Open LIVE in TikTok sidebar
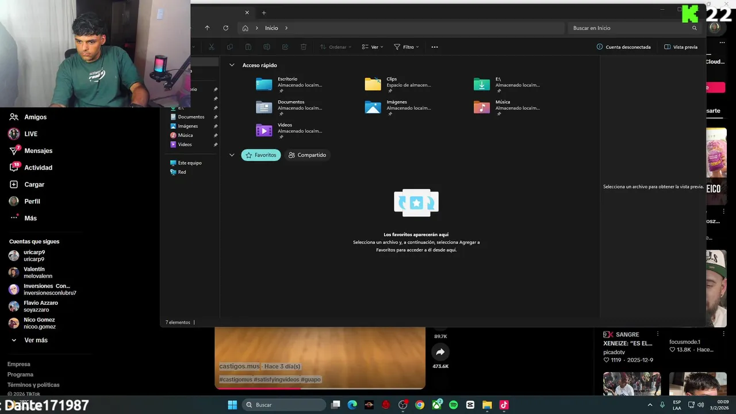 coord(24,134)
